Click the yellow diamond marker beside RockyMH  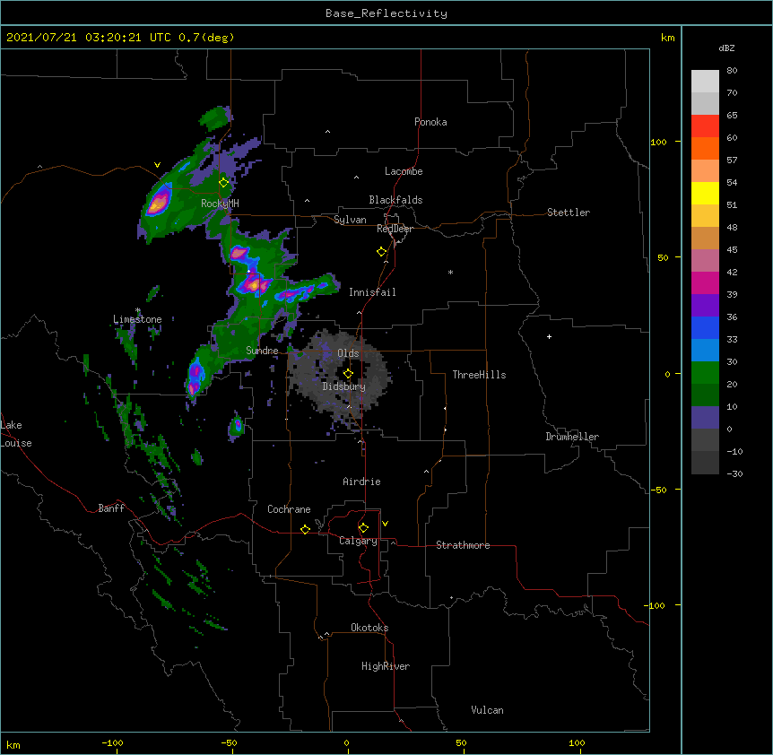[x=224, y=183]
